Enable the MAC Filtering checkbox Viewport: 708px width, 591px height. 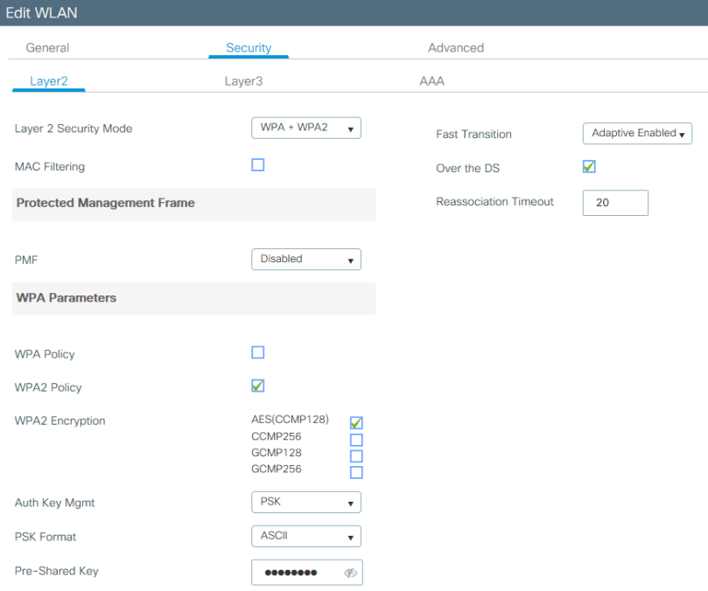(x=258, y=165)
